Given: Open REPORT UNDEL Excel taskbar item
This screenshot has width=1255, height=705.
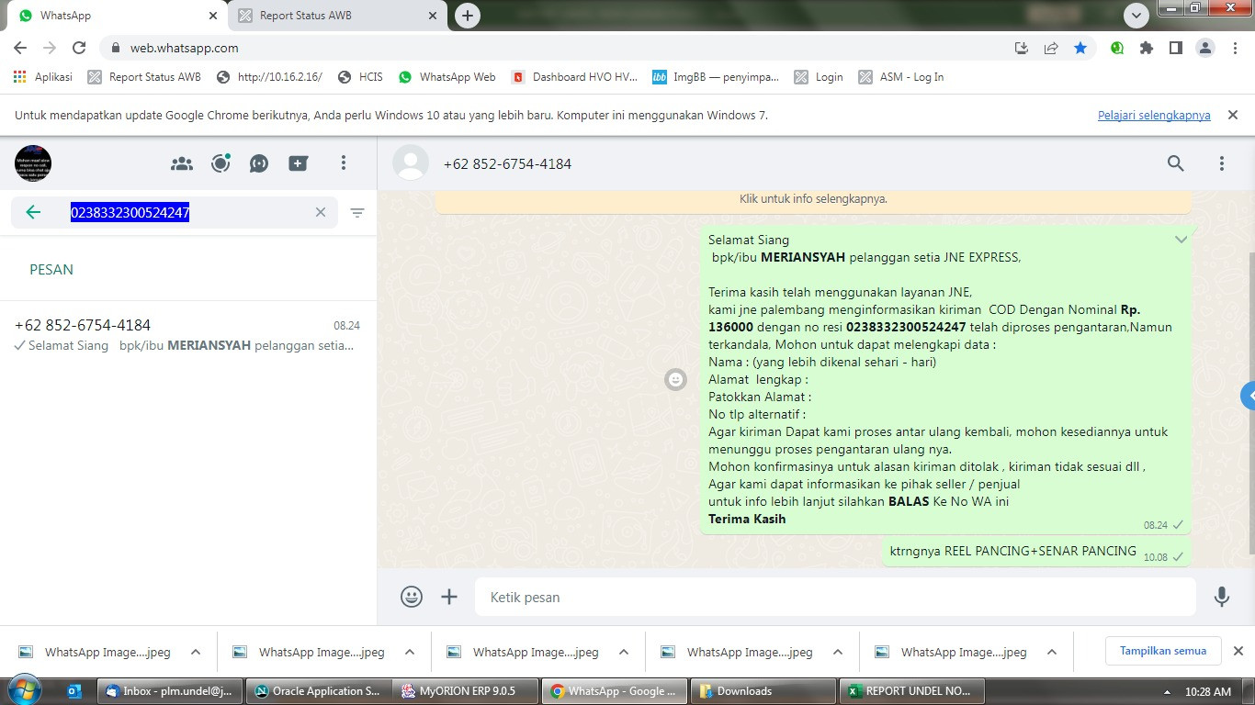Looking at the screenshot, I should click(x=912, y=691).
